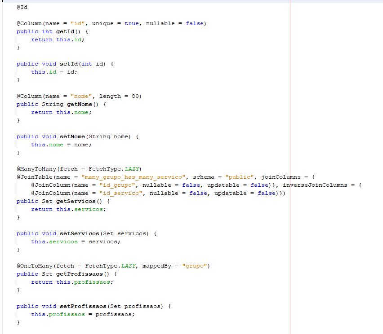Click the setServicos method name
The image size is (383, 334).
80,233
